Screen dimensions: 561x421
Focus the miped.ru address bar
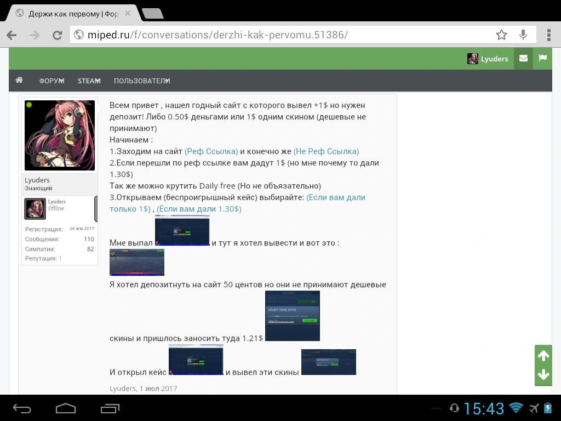(x=283, y=35)
